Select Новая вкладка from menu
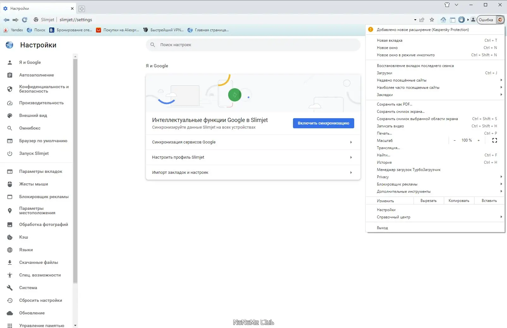Image resolution: width=507 pixels, height=328 pixels. 390,40
